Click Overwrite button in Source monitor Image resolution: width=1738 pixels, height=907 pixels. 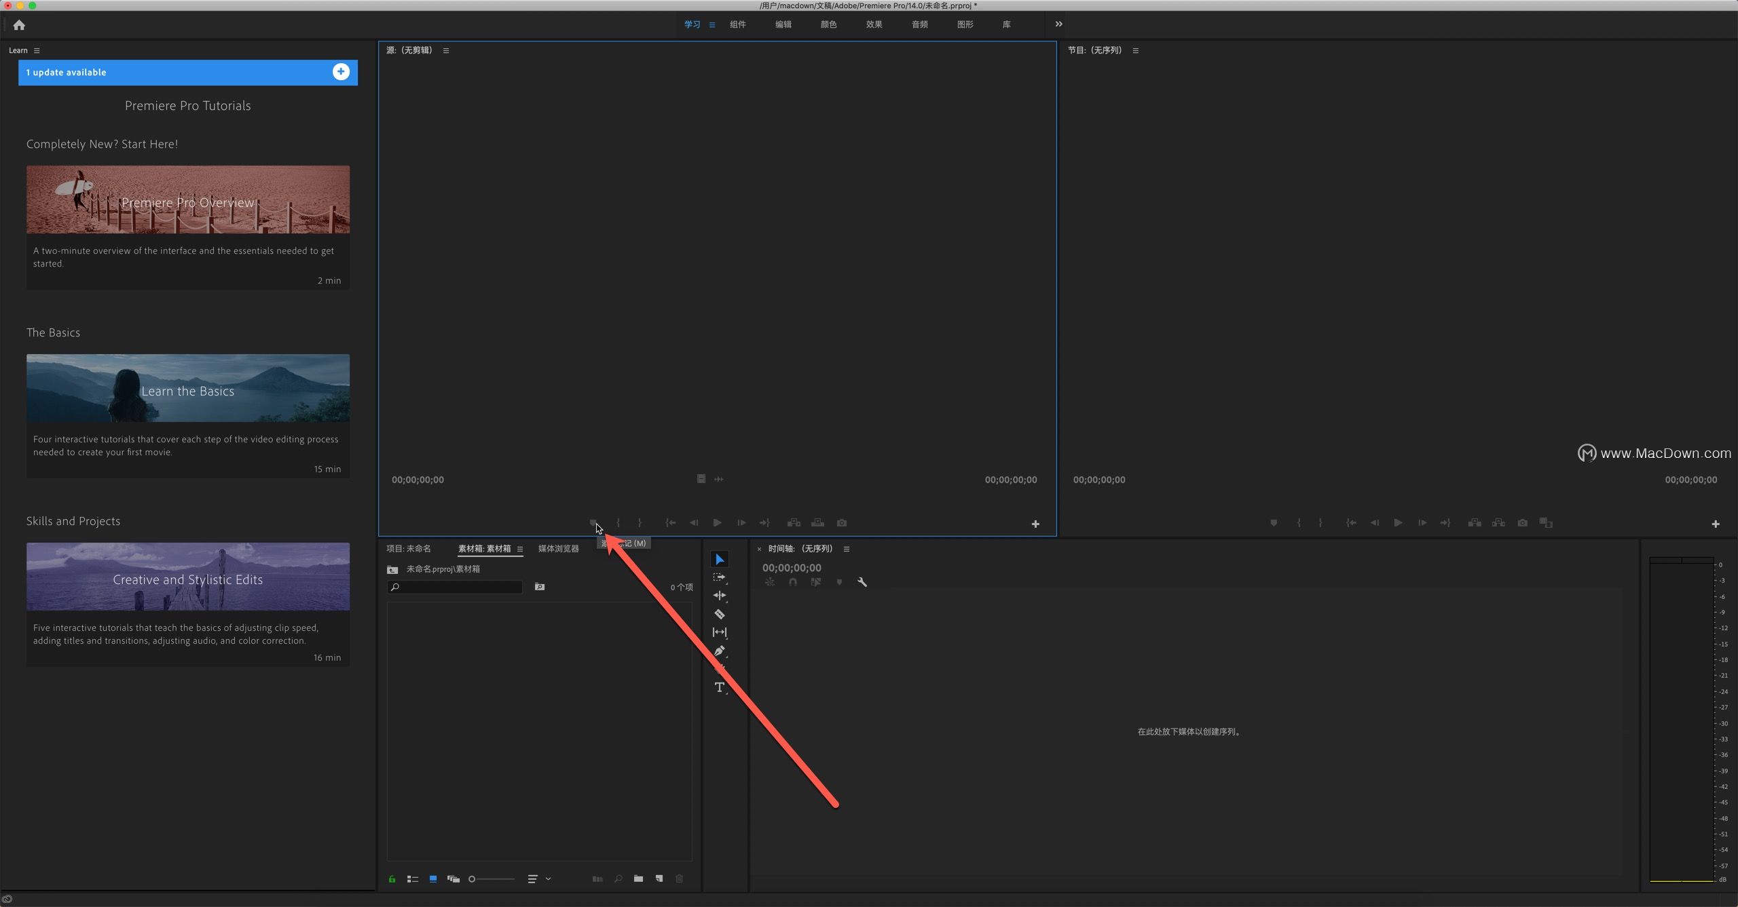tap(817, 522)
